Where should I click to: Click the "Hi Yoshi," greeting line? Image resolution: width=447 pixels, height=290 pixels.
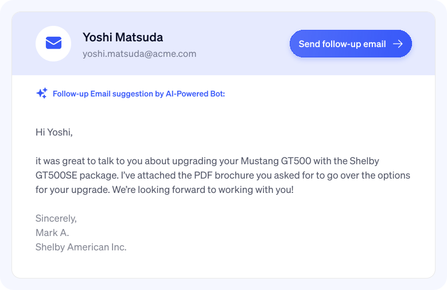tap(54, 132)
